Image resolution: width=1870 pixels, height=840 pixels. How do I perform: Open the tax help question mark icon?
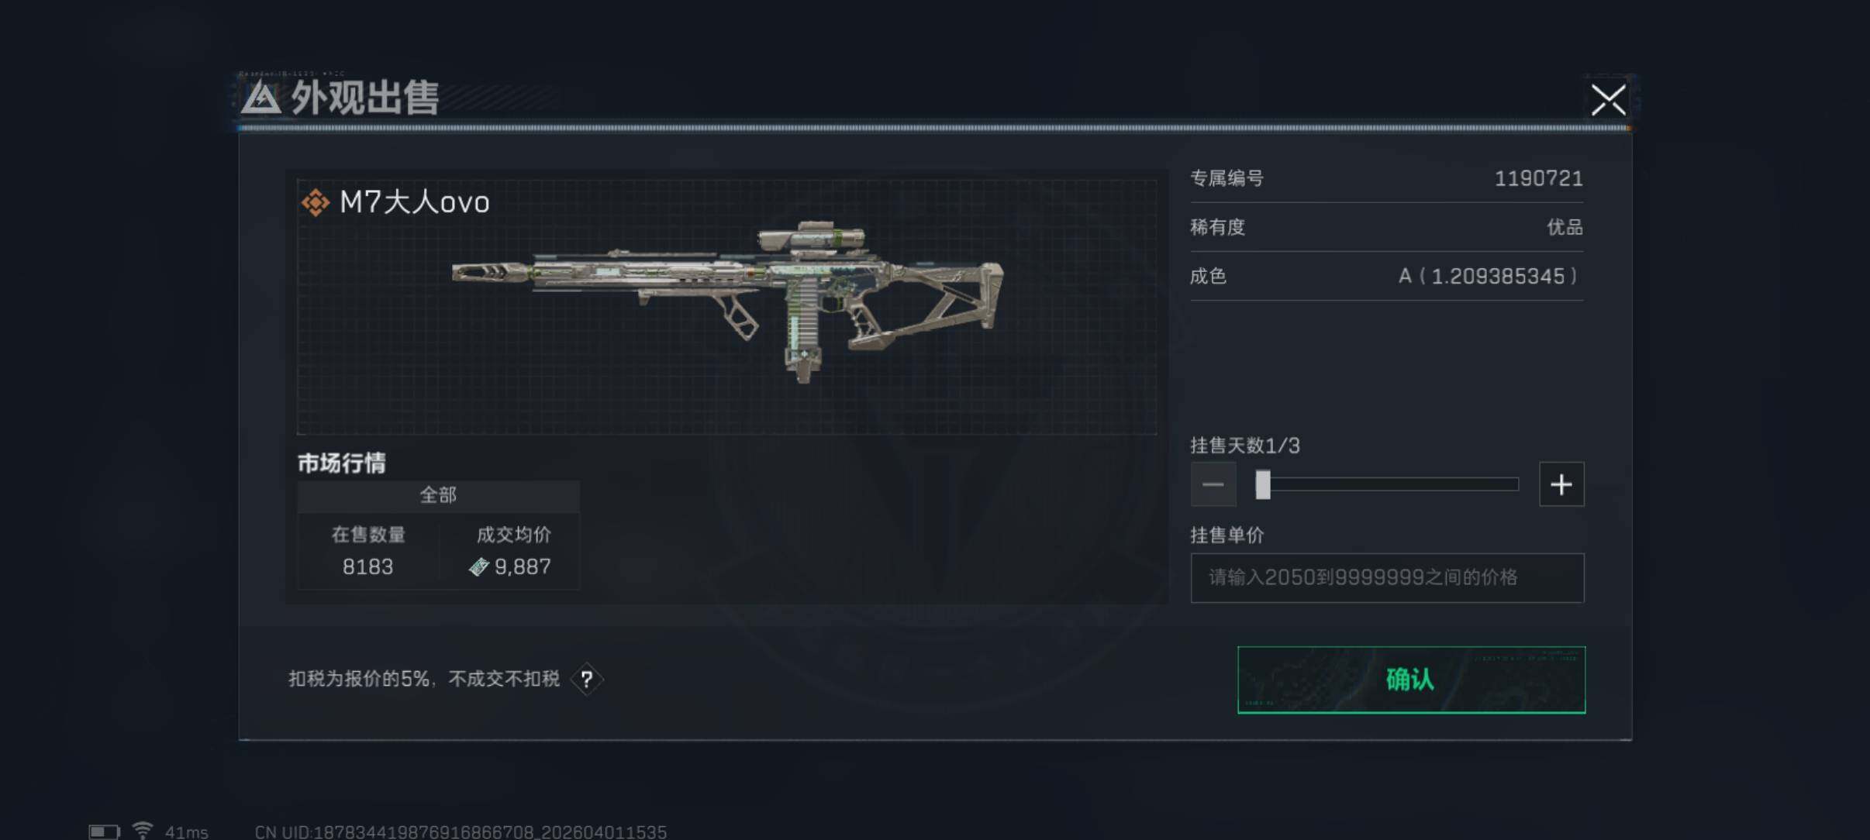point(587,680)
